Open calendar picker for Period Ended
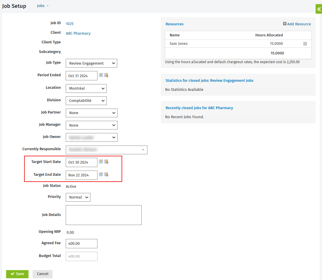This screenshot has height=280, width=322. click(x=101, y=75)
